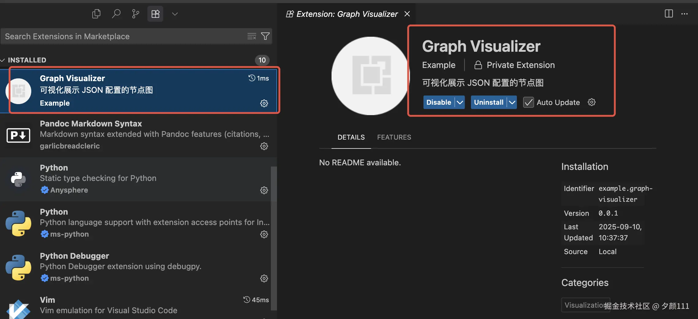Open the extensions filter funnel icon

point(265,36)
